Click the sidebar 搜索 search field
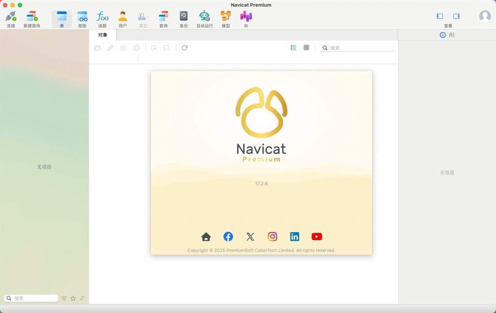The image size is (496, 313). click(34, 299)
